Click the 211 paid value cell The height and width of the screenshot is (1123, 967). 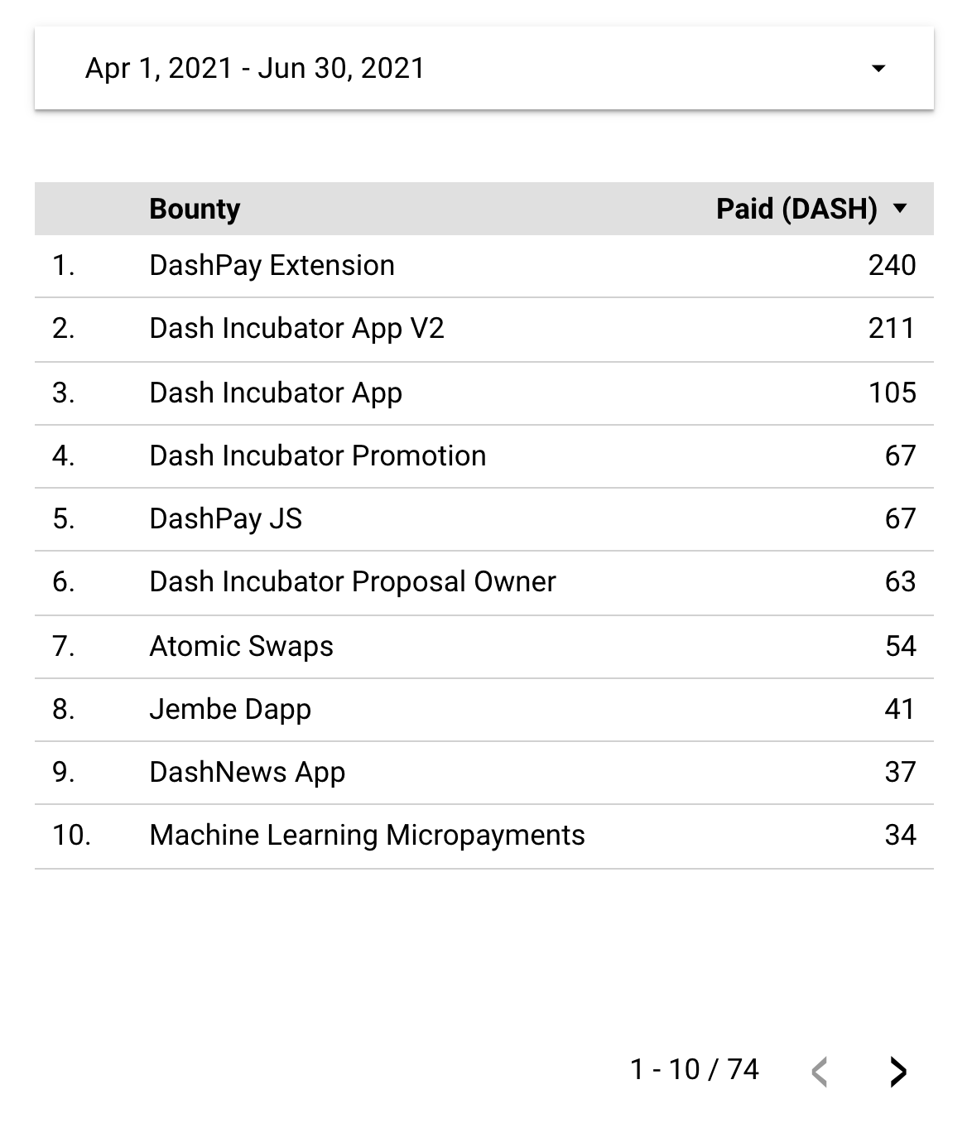coord(892,329)
